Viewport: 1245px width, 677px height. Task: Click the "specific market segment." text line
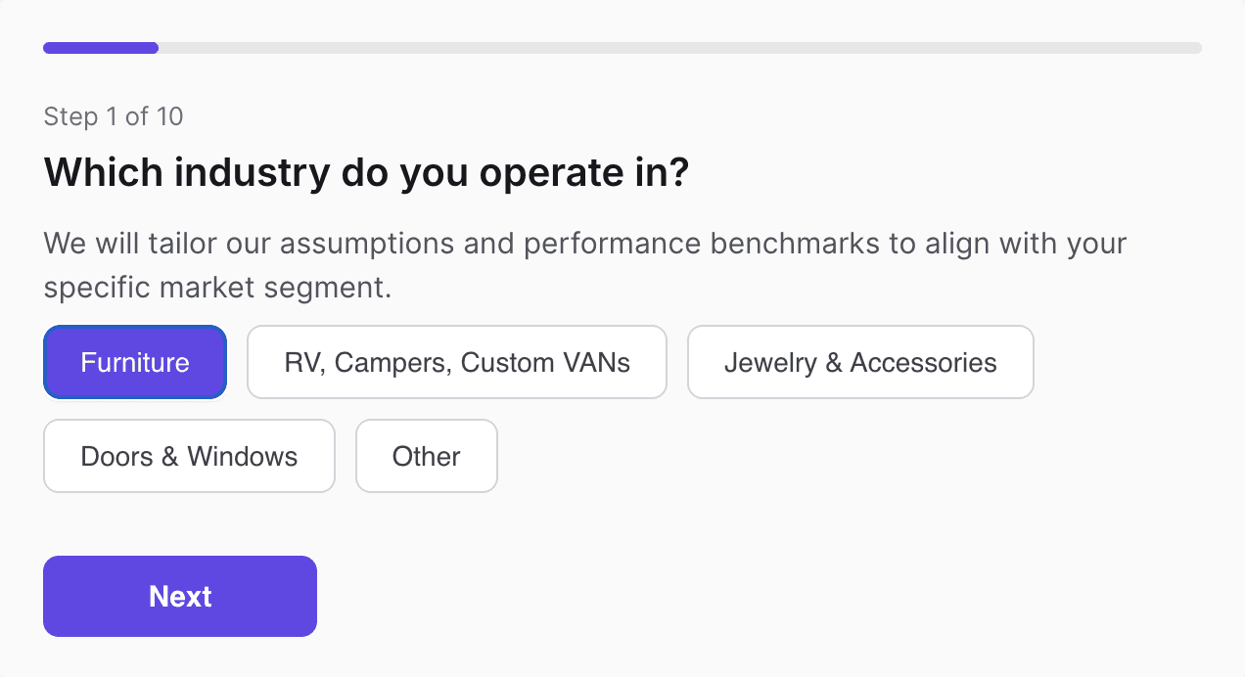click(217, 289)
